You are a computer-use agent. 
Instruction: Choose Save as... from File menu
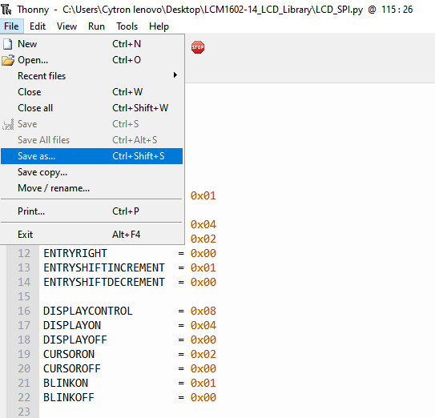point(91,156)
